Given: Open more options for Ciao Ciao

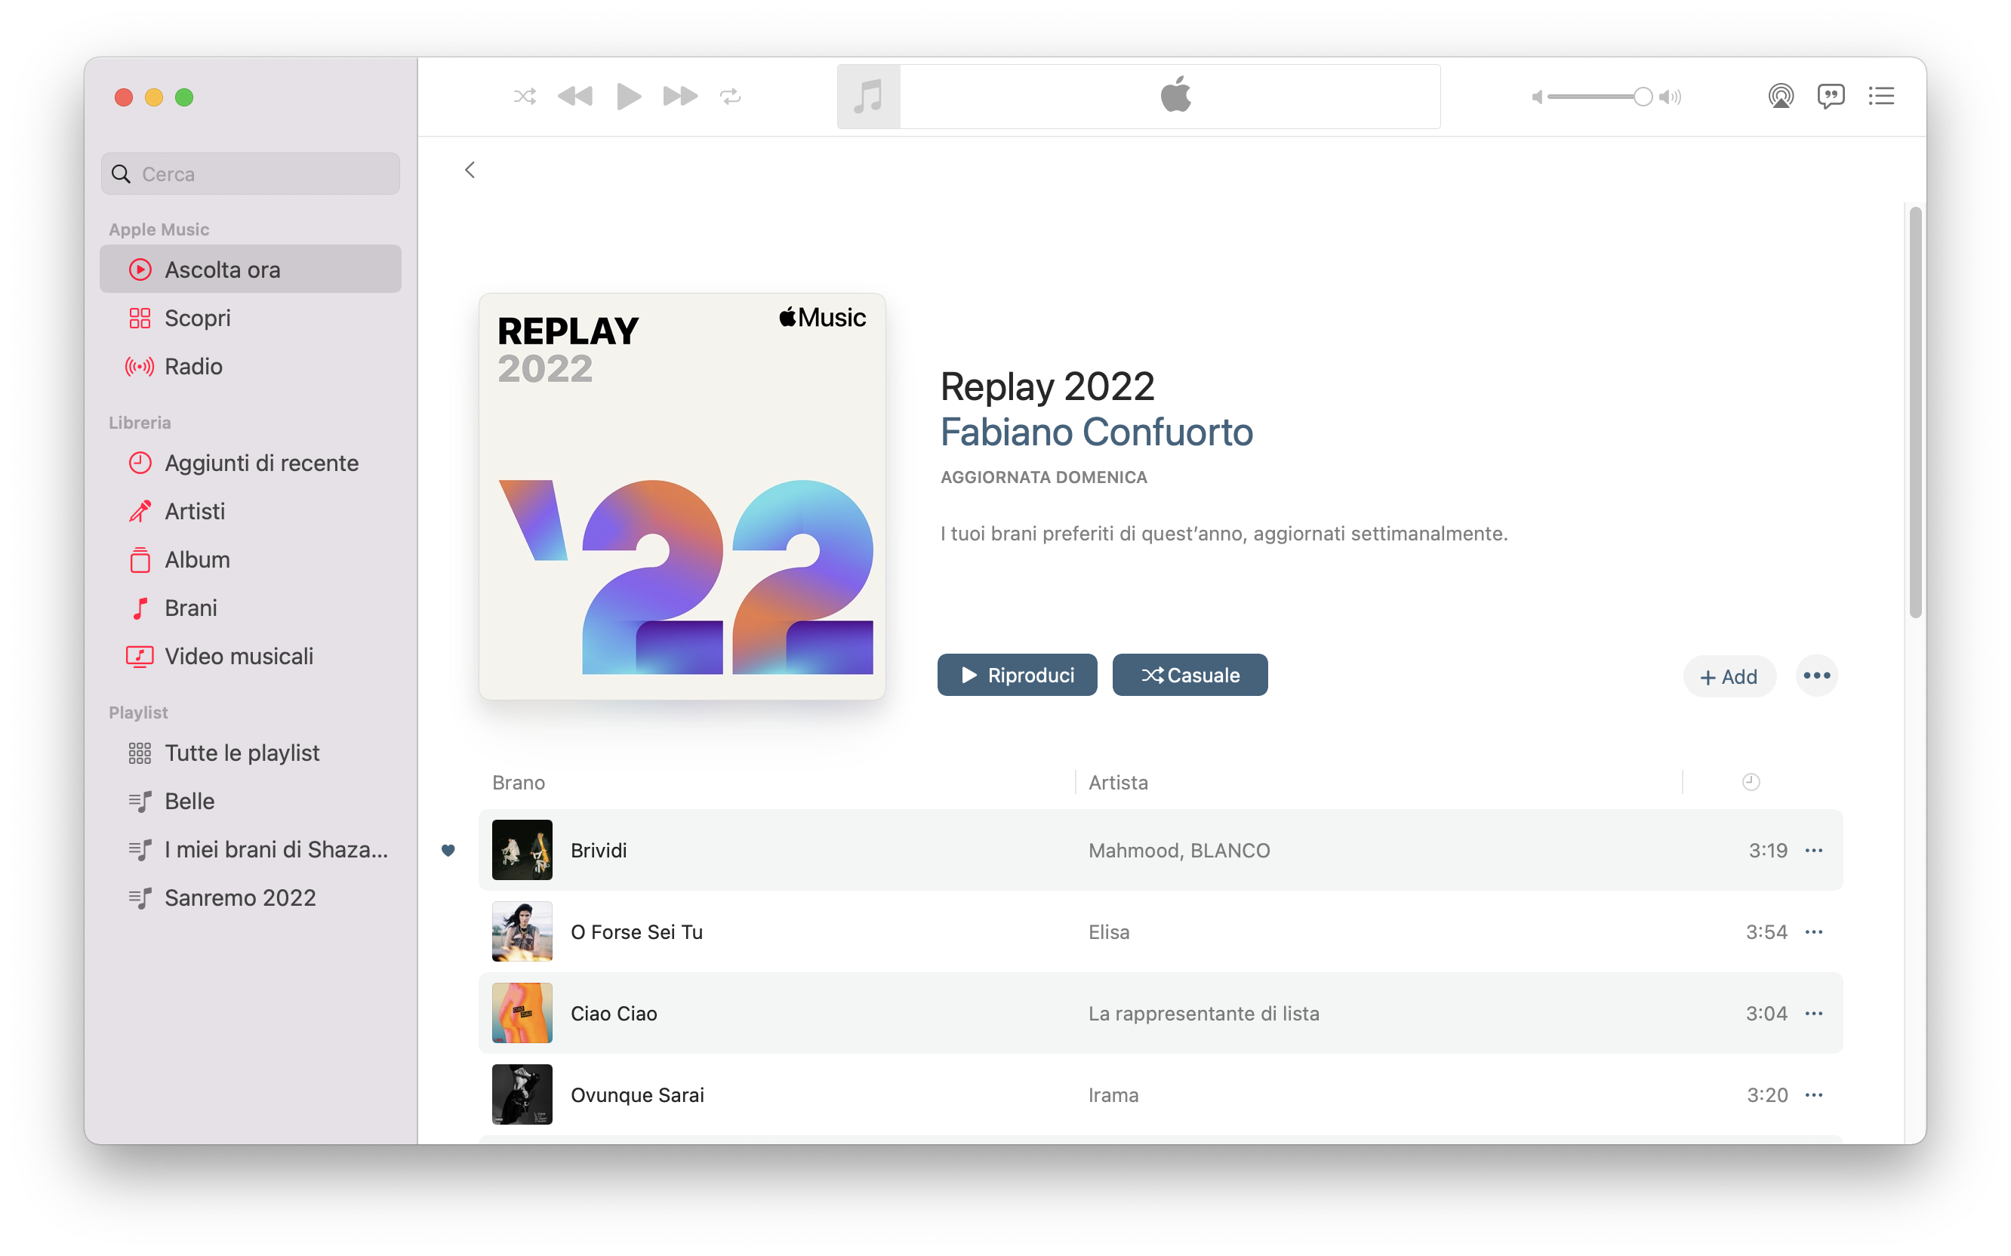Looking at the screenshot, I should click(1814, 1013).
